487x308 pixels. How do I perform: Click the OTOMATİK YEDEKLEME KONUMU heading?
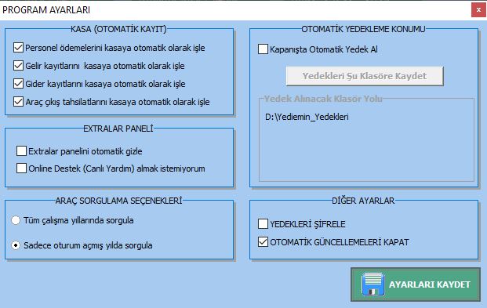pos(363,29)
